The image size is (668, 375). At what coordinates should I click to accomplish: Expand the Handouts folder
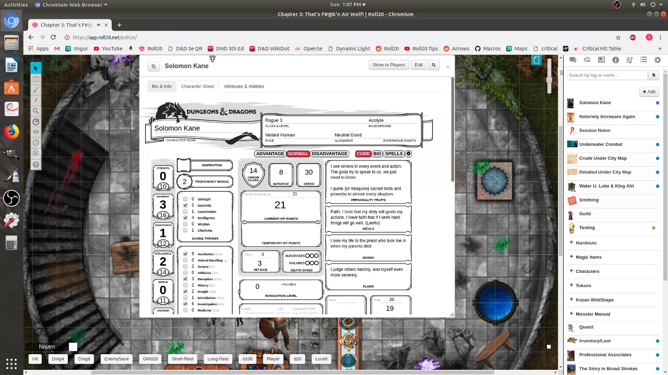point(571,243)
